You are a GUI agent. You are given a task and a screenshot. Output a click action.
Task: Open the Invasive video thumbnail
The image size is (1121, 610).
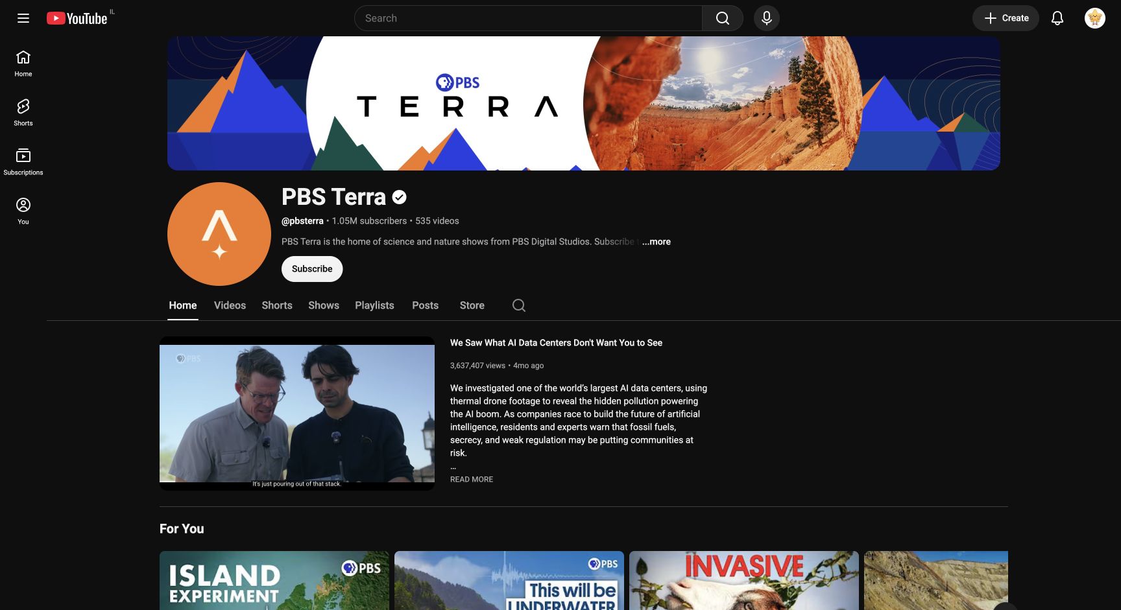click(x=744, y=580)
